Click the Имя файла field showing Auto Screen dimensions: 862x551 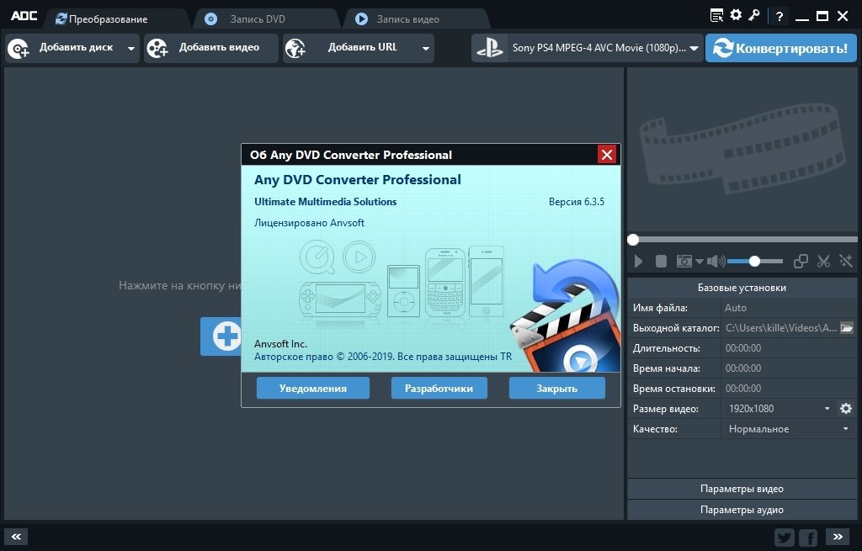tap(789, 308)
